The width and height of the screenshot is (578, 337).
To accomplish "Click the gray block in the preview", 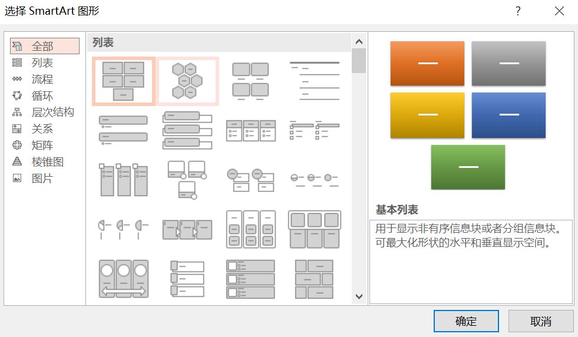I will tap(508, 64).
